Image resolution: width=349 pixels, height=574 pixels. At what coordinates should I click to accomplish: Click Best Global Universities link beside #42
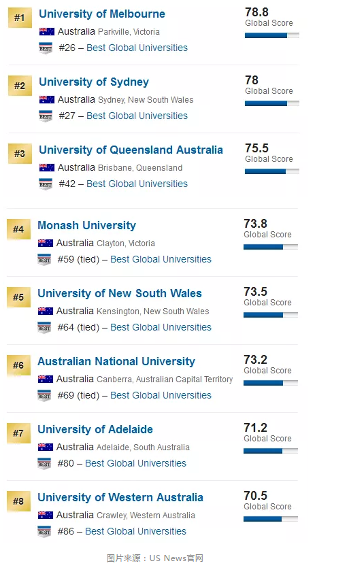click(137, 184)
